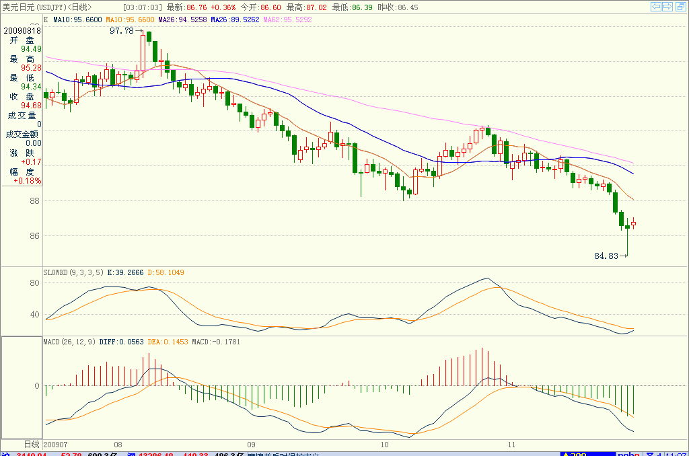
Task: Click the 日线 period label at bottom left
Action: [x=32, y=444]
